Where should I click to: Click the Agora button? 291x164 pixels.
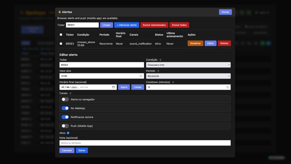(x=124, y=87)
